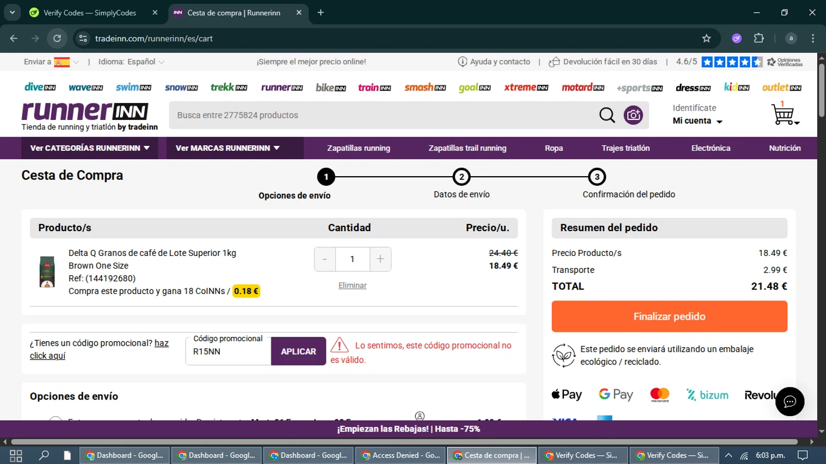Open Windows taskbar search
826x464 pixels.
[44, 455]
